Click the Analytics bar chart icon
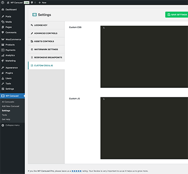 pos(3,55)
